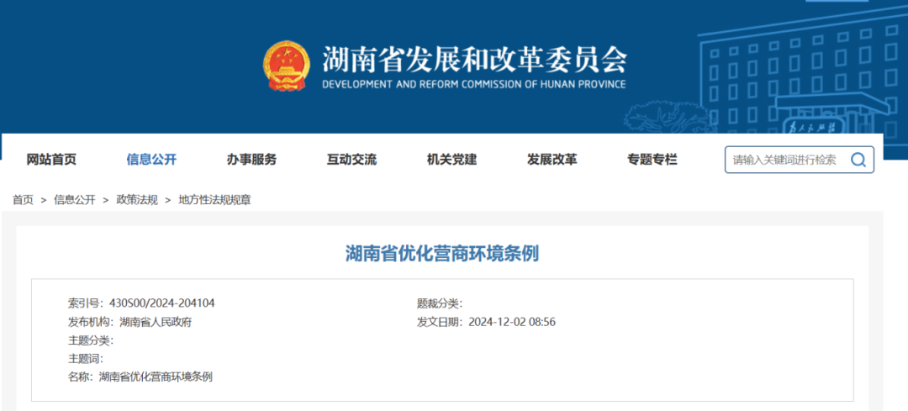Click the 首页 breadcrumb link

pyautogui.click(x=24, y=200)
